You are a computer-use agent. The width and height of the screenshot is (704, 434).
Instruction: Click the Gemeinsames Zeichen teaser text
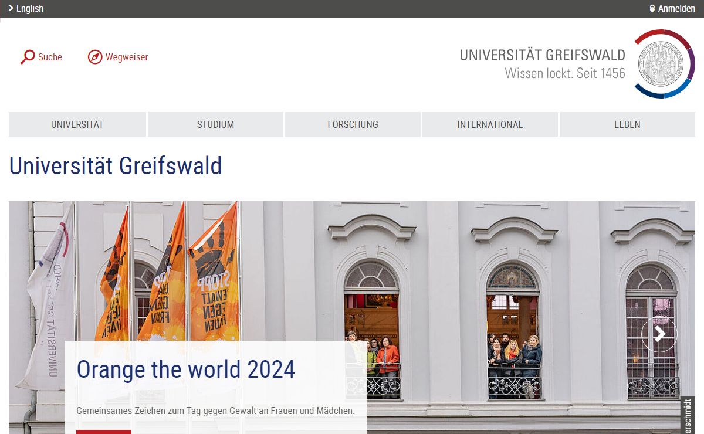tap(215, 411)
